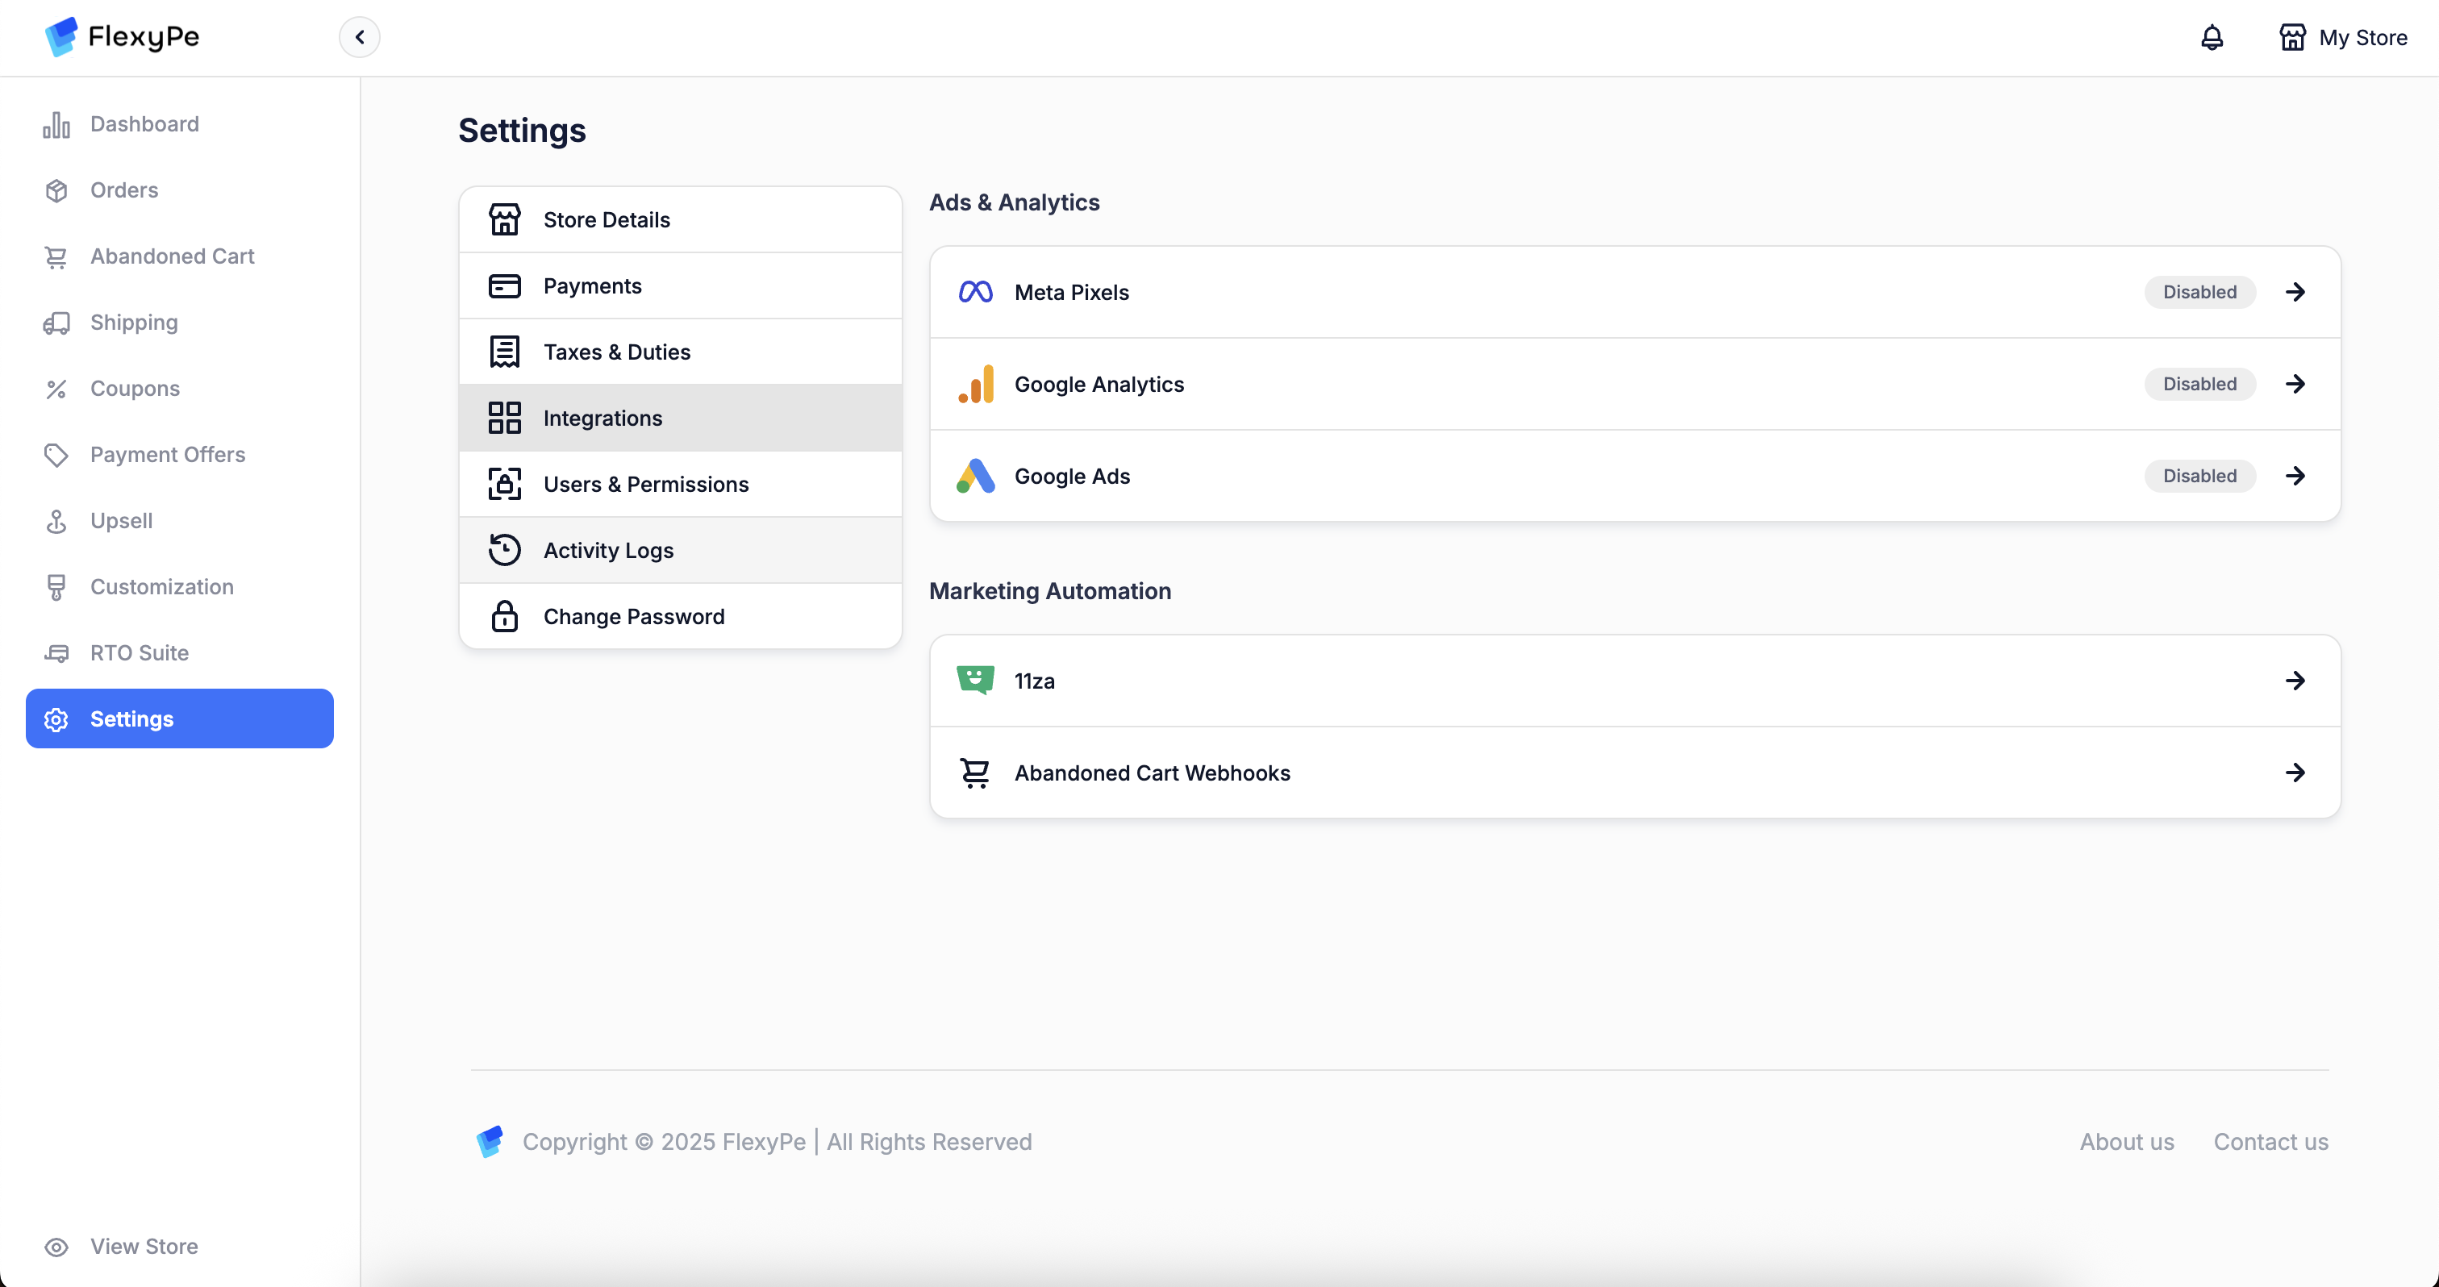Open the Payments settings tab
Viewport: 2439px width, 1287px height.
point(592,285)
